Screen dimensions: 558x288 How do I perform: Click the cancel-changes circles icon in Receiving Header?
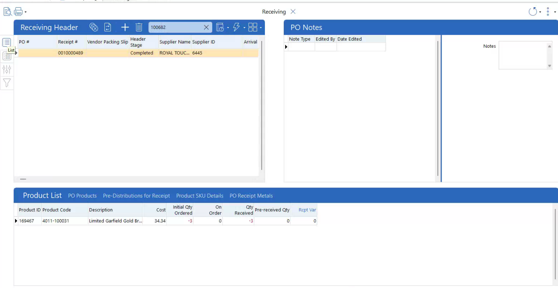point(94,27)
